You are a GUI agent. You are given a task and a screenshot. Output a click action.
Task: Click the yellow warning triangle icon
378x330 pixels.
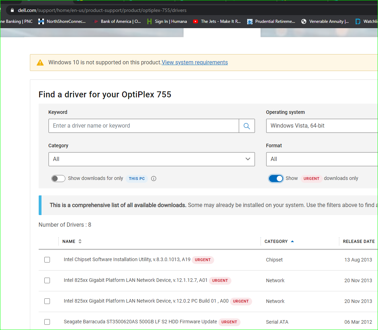[x=40, y=63]
